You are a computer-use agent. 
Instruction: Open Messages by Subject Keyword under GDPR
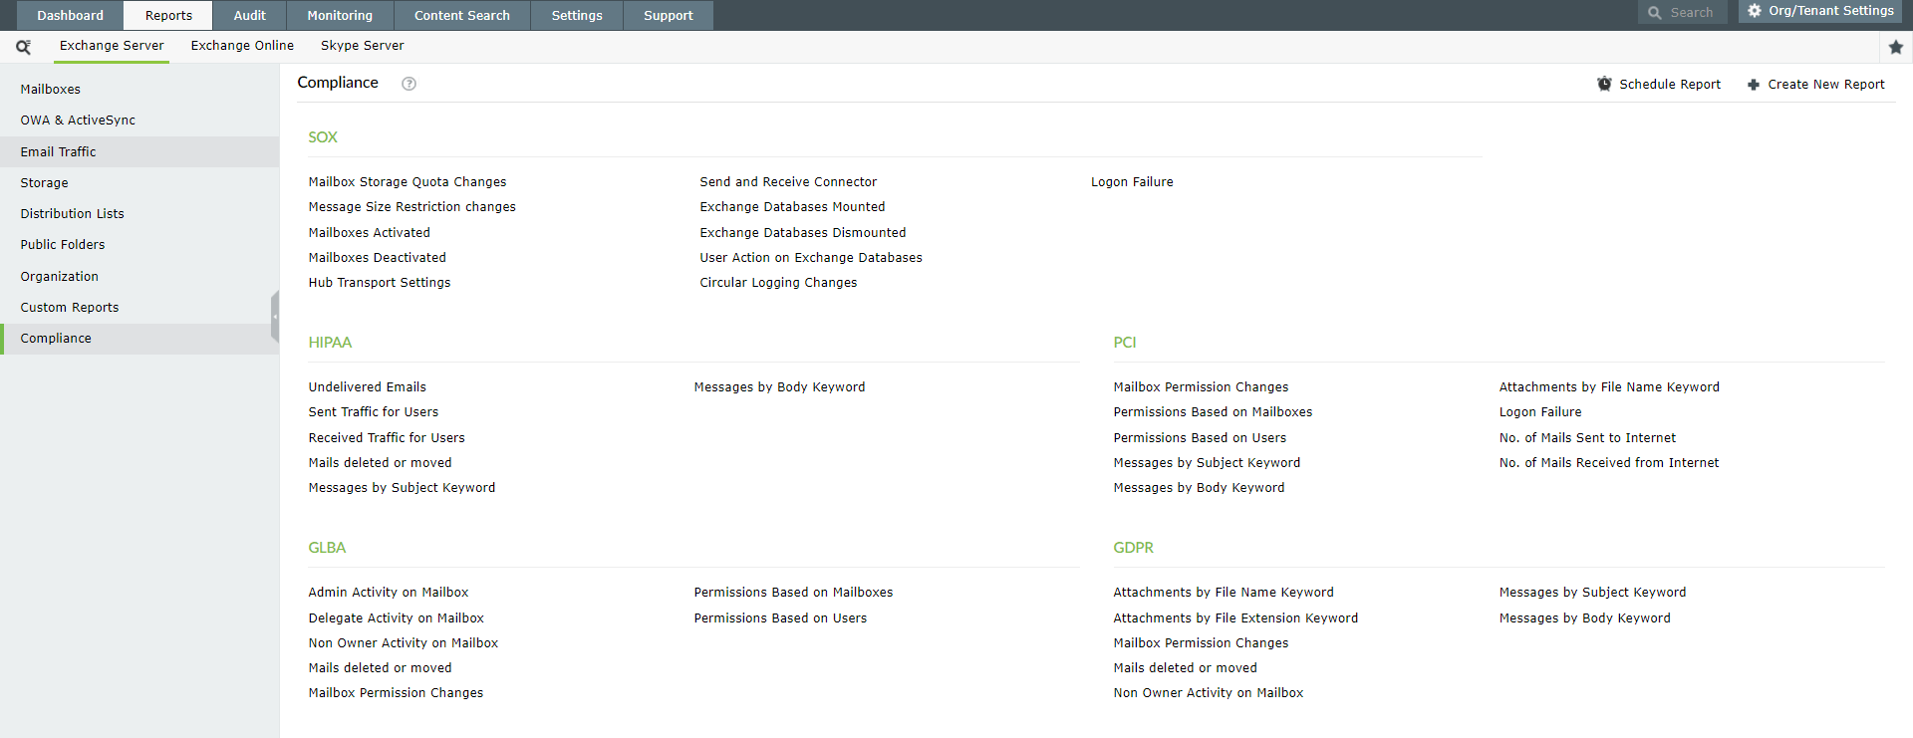click(x=1592, y=593)
